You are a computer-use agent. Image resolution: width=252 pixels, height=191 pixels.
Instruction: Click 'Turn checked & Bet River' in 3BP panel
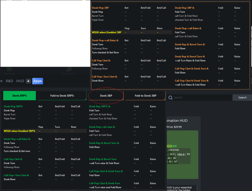pyautogui.click(x=105, y=53)
